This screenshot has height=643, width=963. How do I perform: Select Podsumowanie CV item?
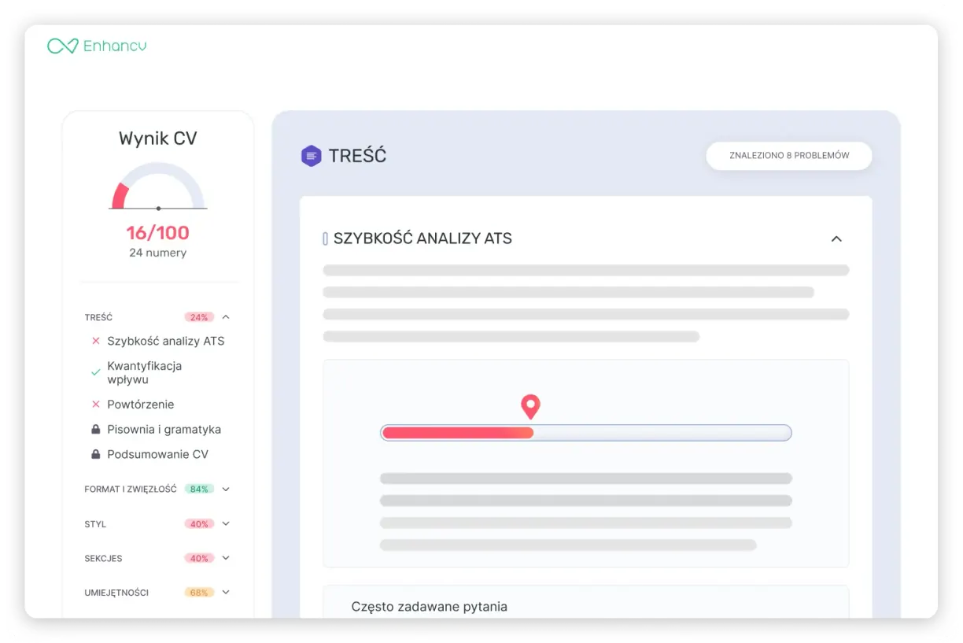pyautogui.click(x=158, y=454)
